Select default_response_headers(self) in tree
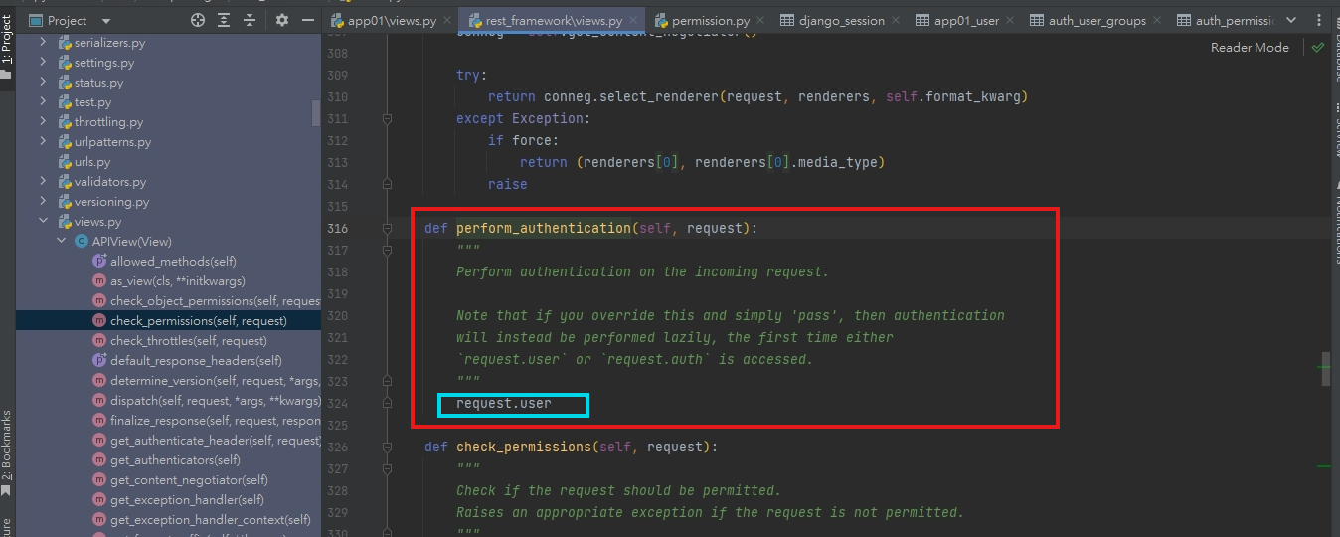This screenshot has height=537, width=1340. click(x=188, y=361)
